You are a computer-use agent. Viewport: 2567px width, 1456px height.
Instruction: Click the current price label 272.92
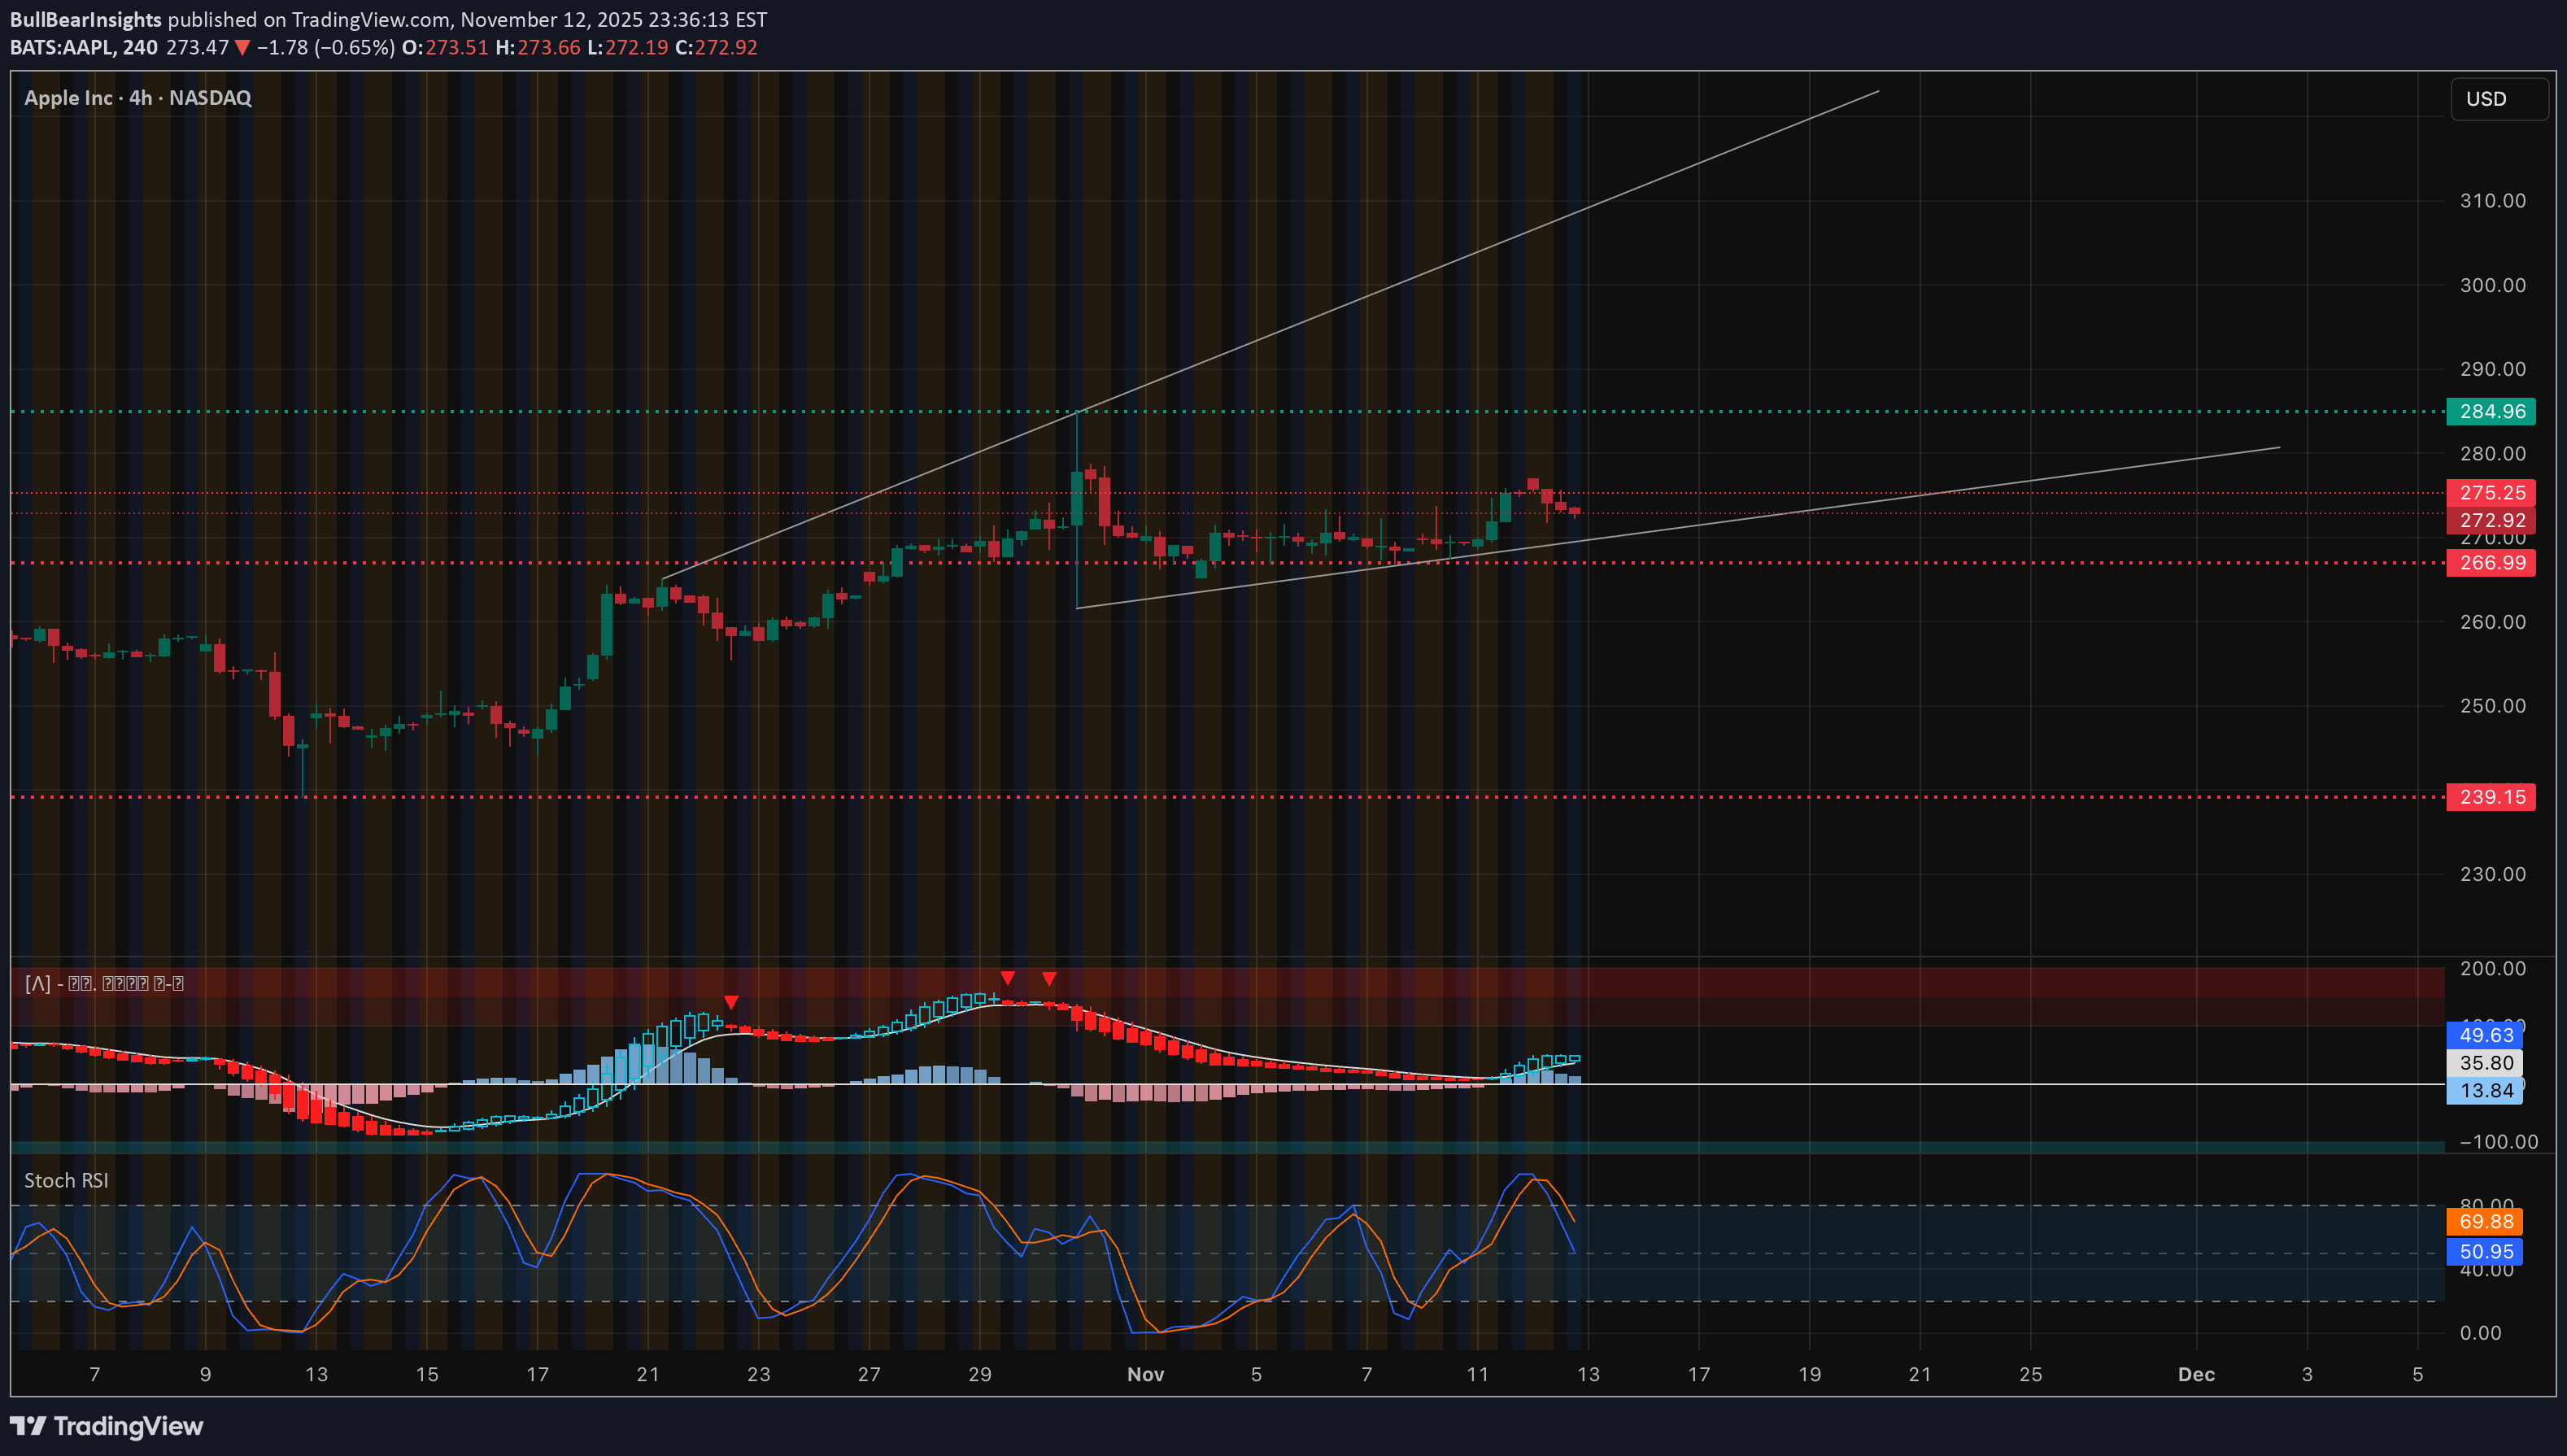pyautogui.click(x=2490, y=519)
